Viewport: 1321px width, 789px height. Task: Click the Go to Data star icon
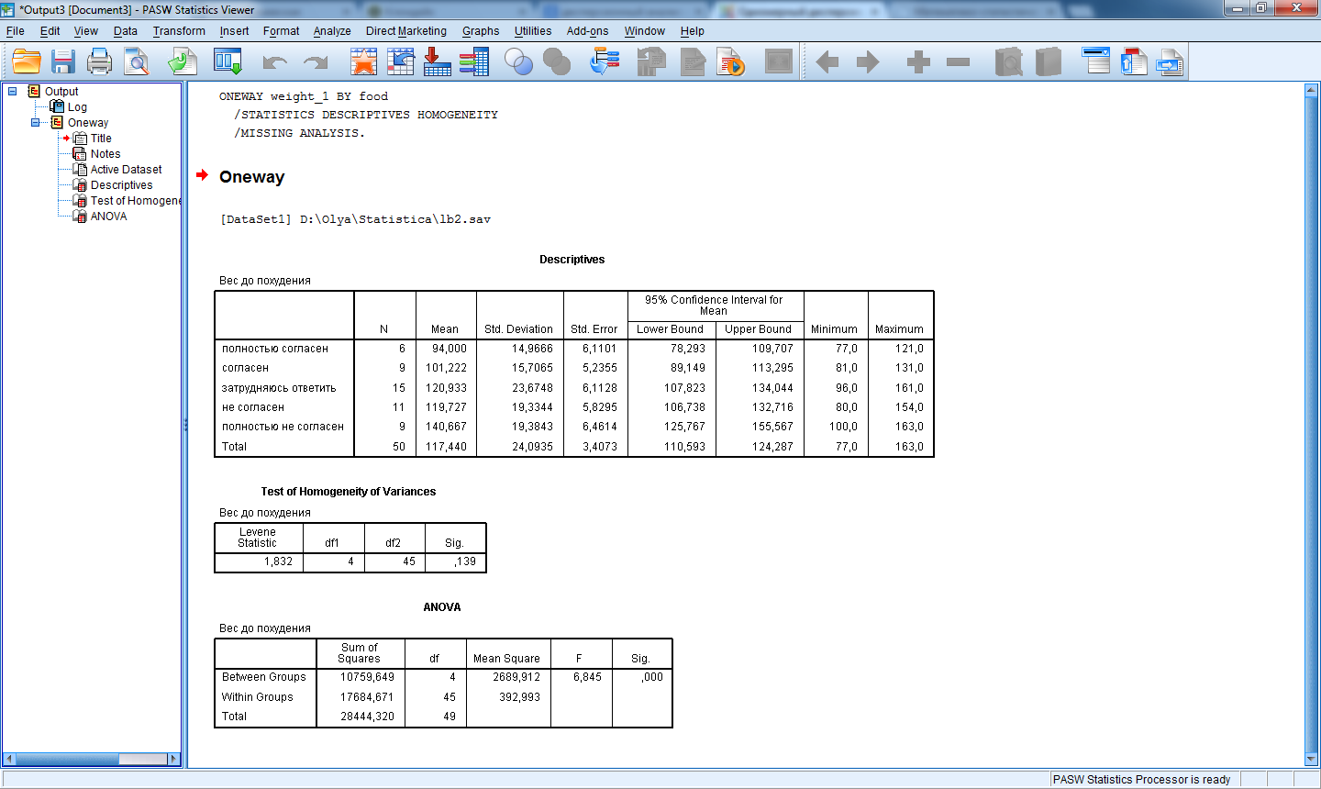364,62
